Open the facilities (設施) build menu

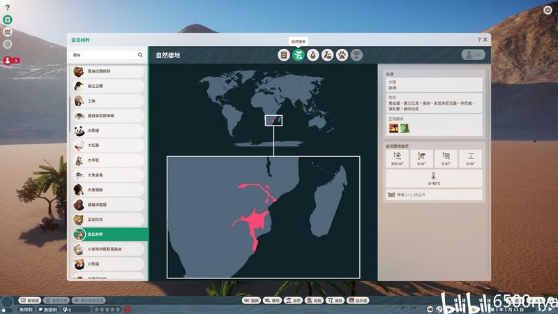click(x=315, y=301)
